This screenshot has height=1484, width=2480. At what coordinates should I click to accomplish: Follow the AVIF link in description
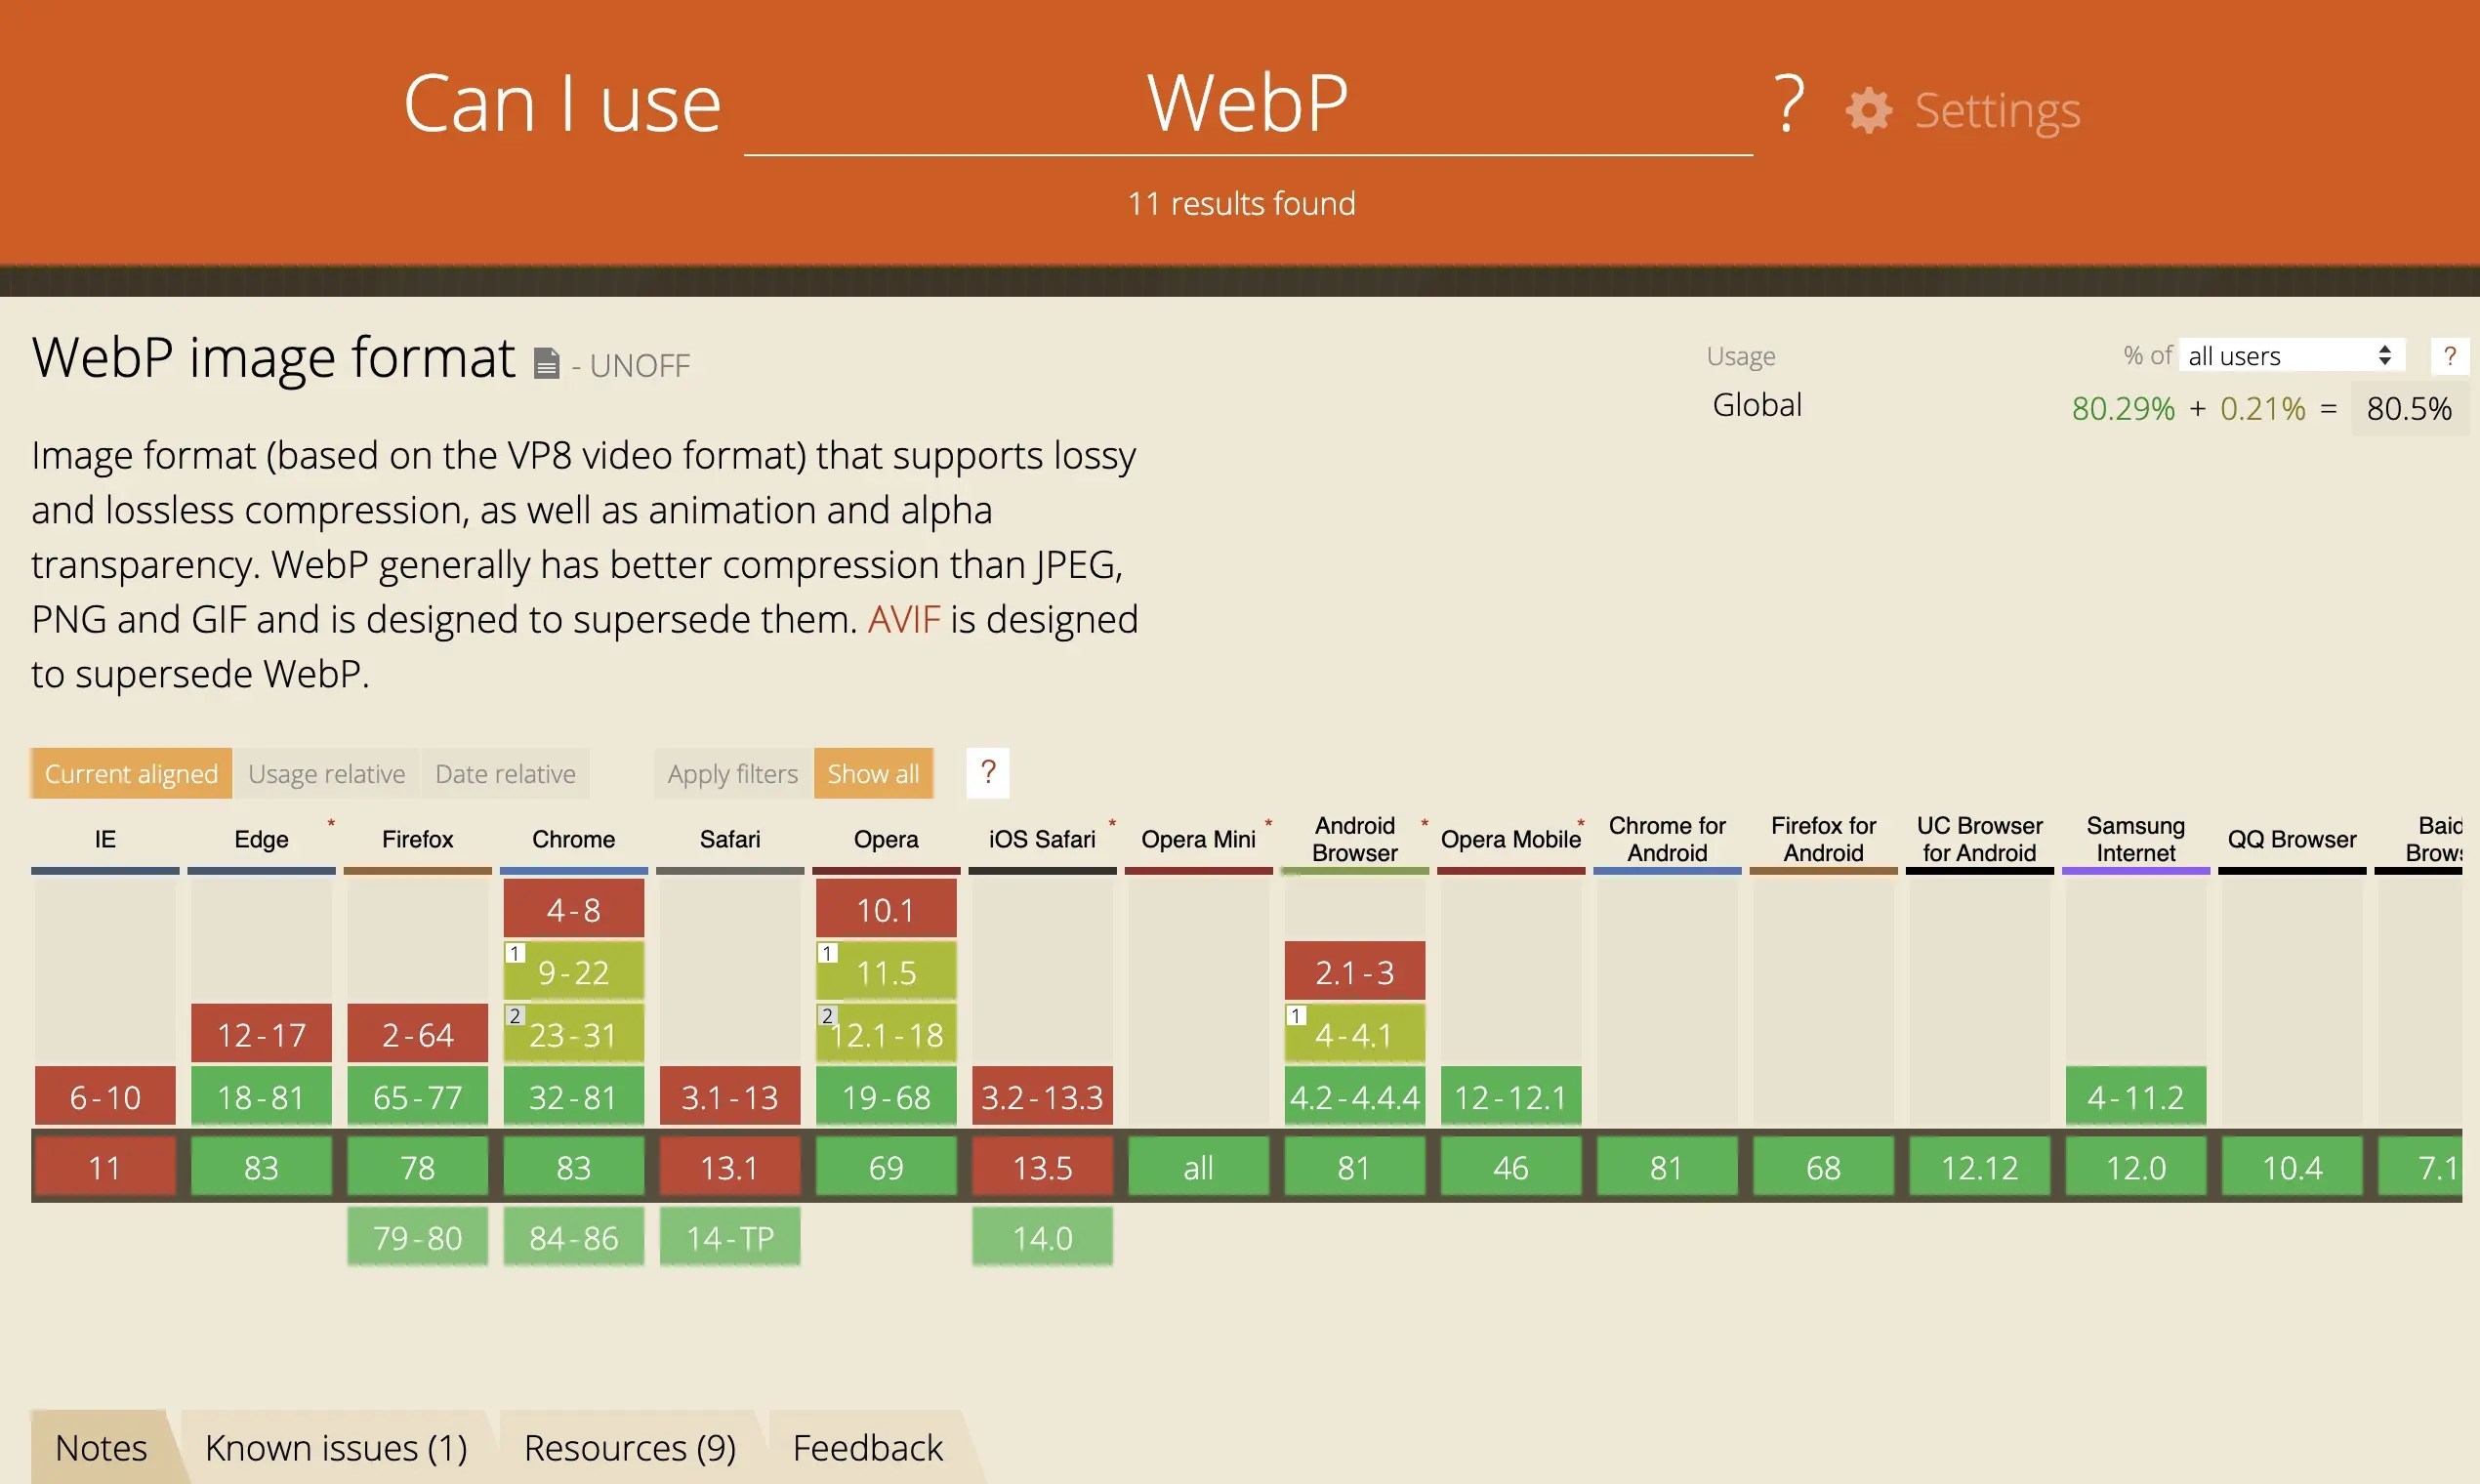pos(904,619)
